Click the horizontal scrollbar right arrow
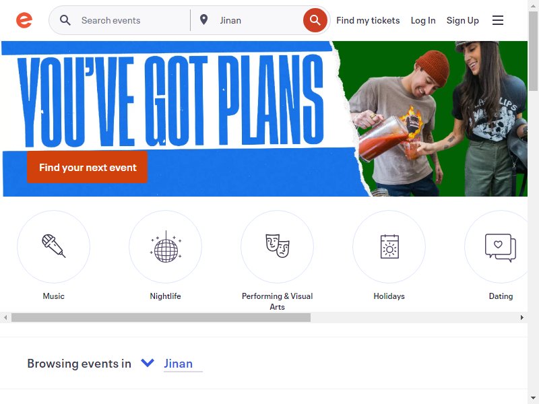The image size is (539, 404). [521, 317]
